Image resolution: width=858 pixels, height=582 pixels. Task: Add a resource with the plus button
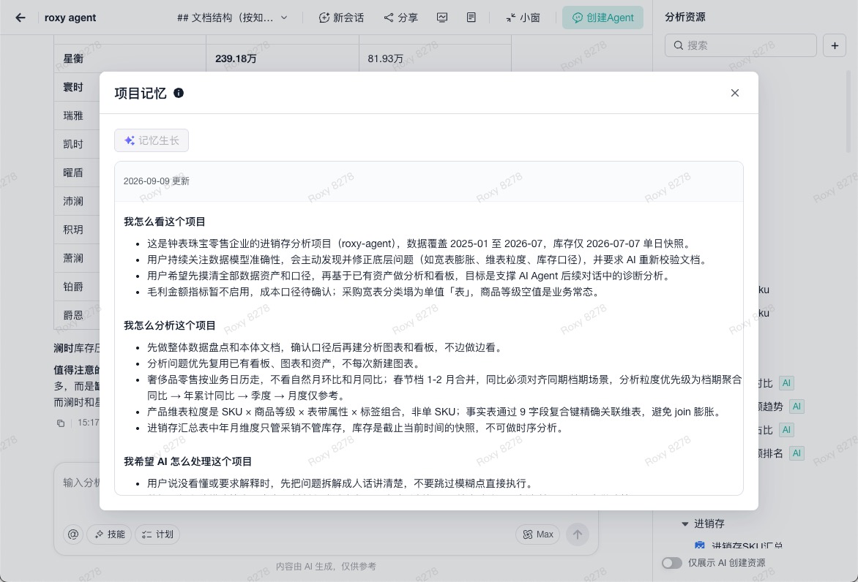pyautogui.click(x=835, y=45)
